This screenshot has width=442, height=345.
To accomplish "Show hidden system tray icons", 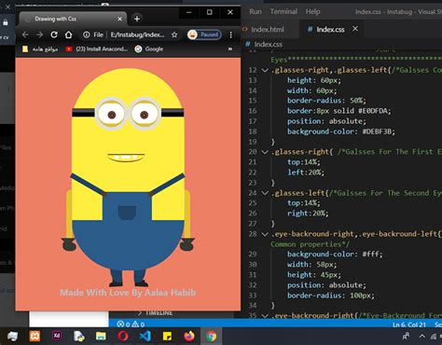I will [421, 336].
